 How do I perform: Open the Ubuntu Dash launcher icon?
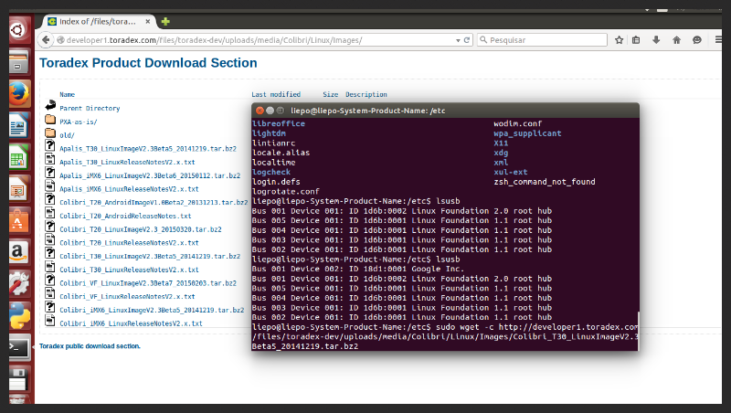18,30
